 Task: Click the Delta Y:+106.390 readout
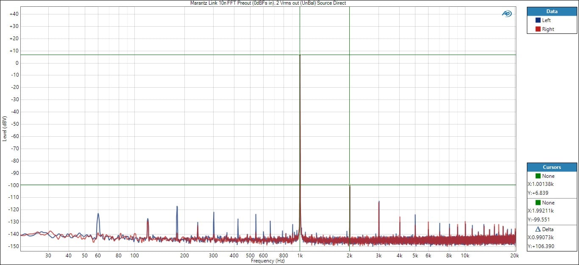(x=542, y=246)
